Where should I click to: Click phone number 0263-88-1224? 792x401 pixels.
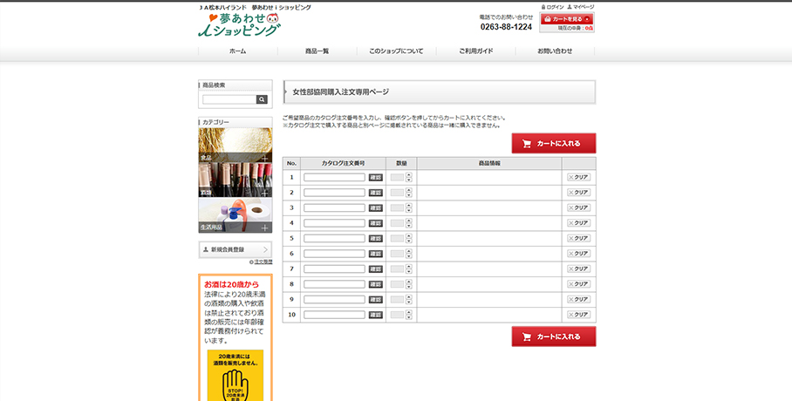click(x=506, y=27)
